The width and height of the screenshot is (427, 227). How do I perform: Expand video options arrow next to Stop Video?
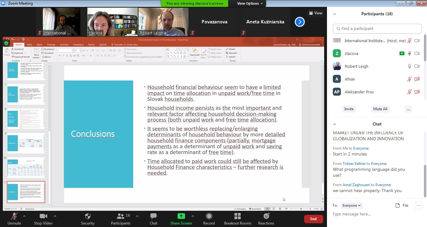coord(55,216)
